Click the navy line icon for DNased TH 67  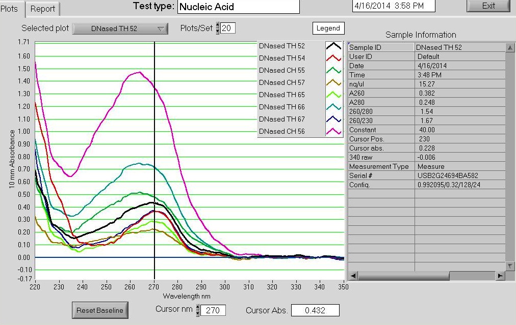333,120
